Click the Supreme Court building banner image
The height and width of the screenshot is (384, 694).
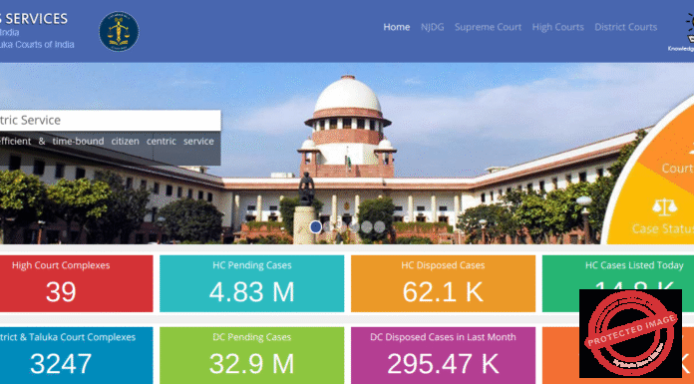click(347, 154)
